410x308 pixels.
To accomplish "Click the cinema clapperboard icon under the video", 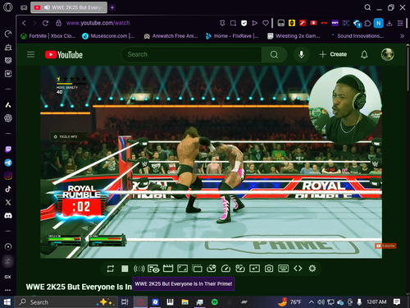I will click(x=168, y=269).
